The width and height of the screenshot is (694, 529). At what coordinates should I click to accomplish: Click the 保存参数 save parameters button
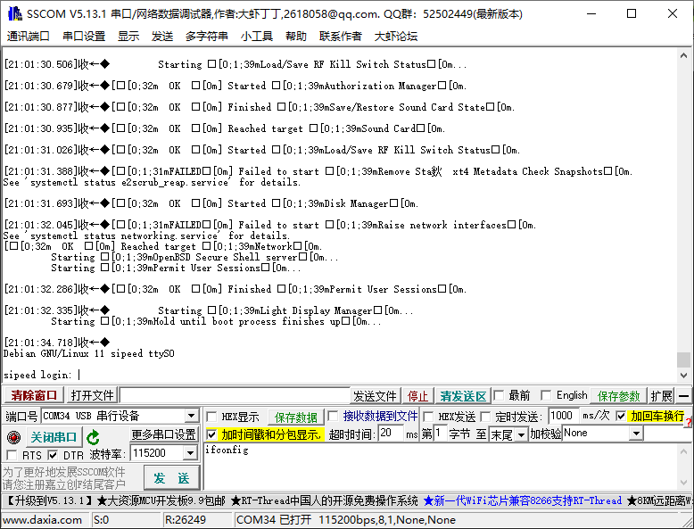coord(619,396)
